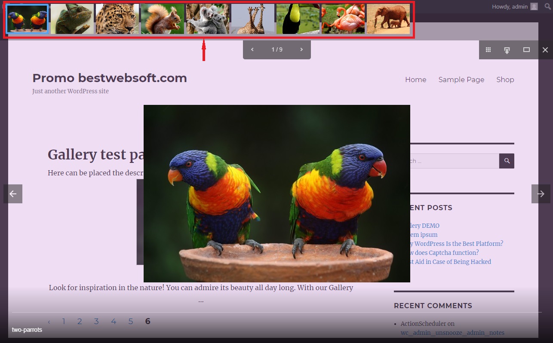Go to pagination page 3

96,322
